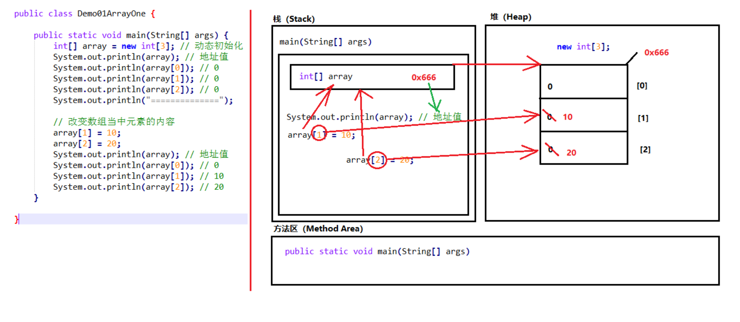Click the 动态初始化 comment
The width and height of the screenshot is (740, 322).
[218, 46]
